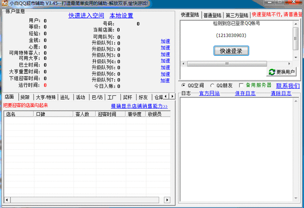
Task: Switch to the 货架 tab
Action: coord(25,97)
